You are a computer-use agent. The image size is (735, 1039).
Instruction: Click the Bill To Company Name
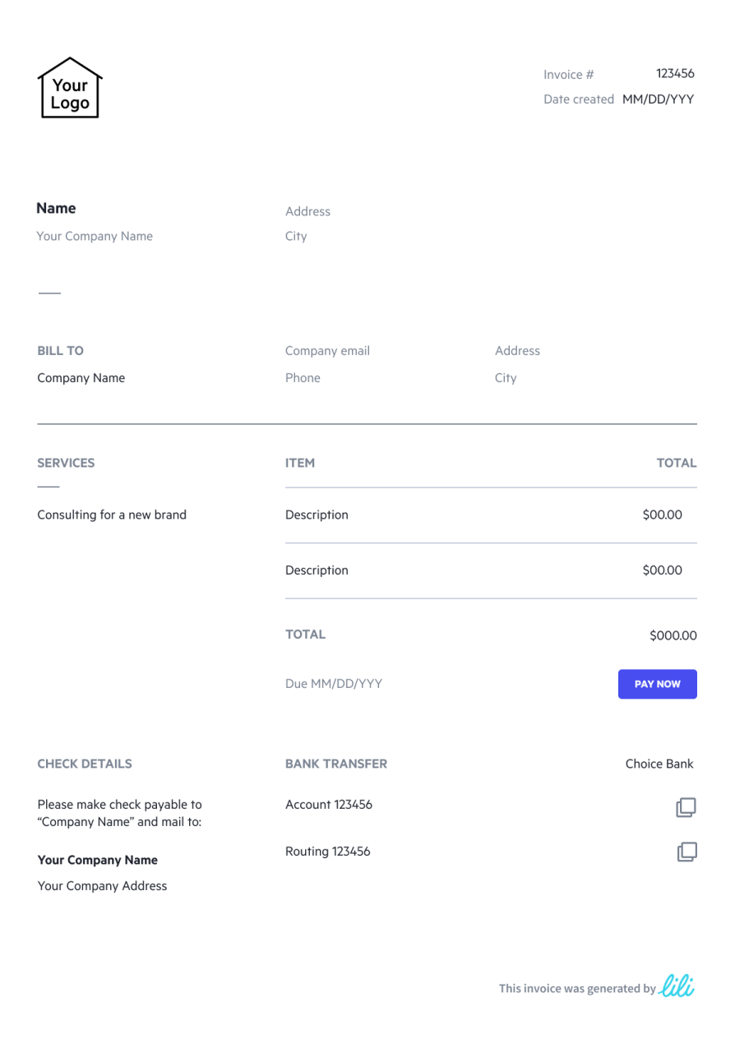[81, 378]
